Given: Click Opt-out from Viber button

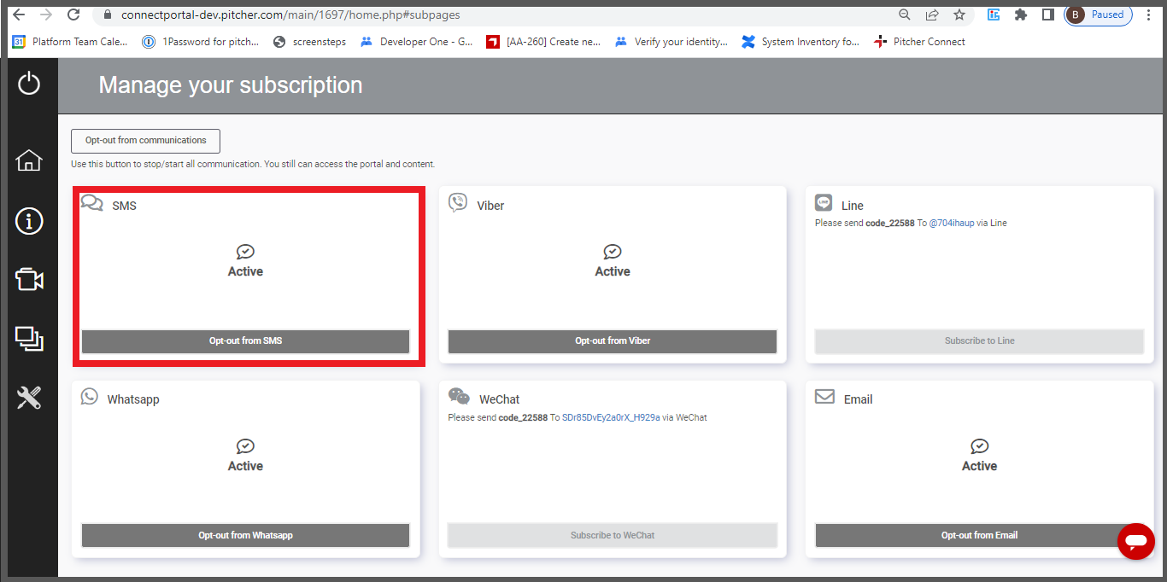Looking at the screenshot, I should point(612,341).
